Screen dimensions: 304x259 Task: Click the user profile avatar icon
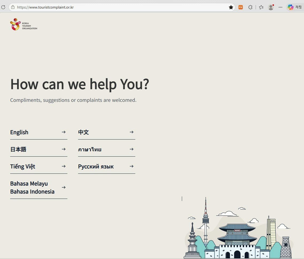[271, 7]
